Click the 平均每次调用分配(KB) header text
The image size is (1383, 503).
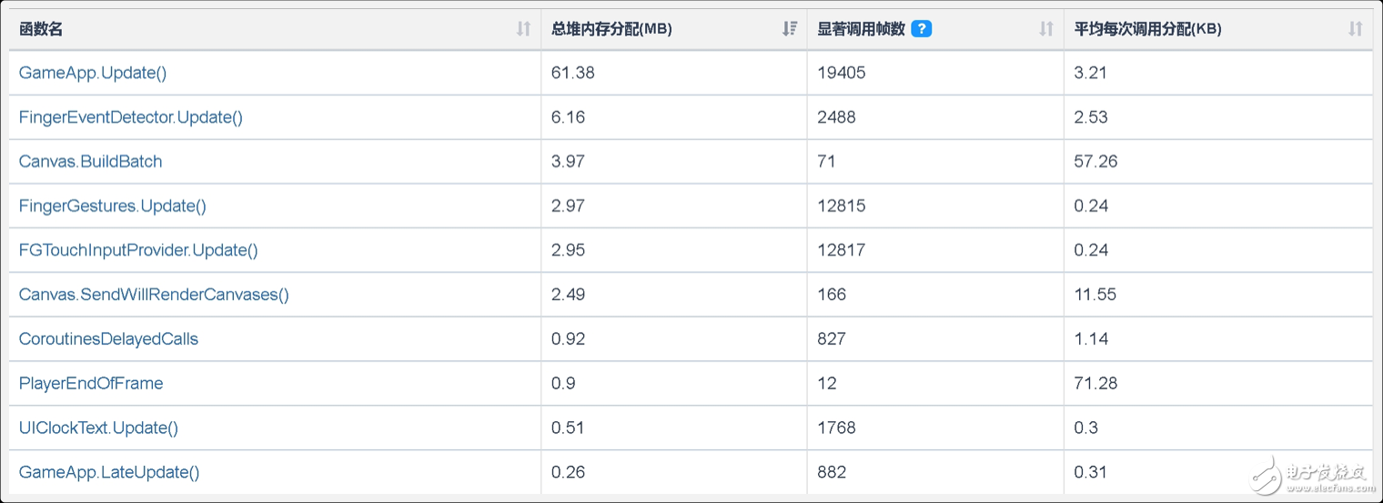(x=1147, y=29)
